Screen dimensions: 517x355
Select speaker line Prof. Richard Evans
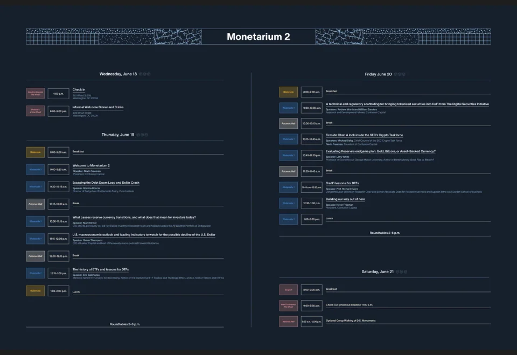[x=342, y=189]
